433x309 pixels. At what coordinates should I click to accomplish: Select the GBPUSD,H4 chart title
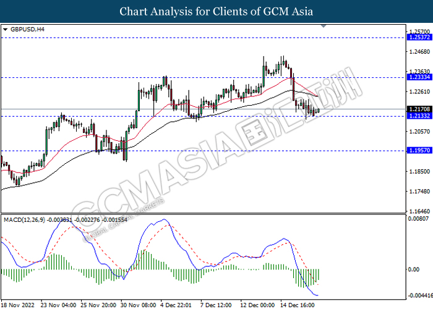click(27, 29)
